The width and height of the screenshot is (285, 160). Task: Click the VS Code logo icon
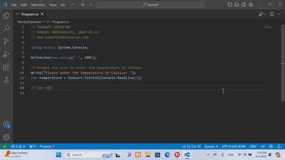pos(5,5)
